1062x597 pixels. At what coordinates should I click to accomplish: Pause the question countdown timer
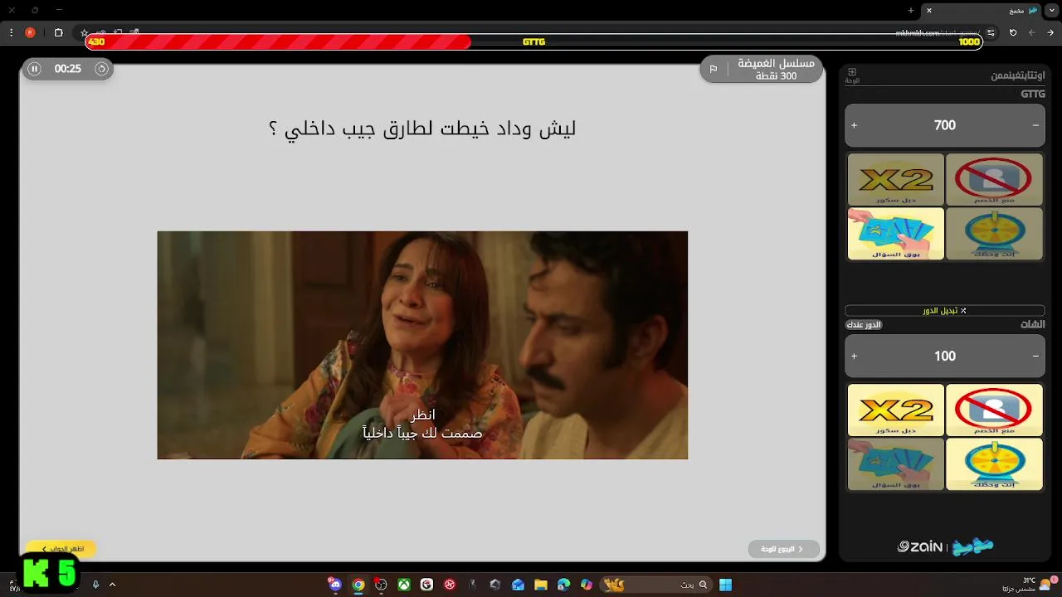point(34,69)
